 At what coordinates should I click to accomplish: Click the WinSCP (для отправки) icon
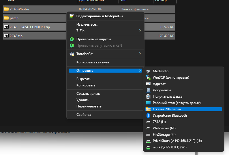(148, 77)
